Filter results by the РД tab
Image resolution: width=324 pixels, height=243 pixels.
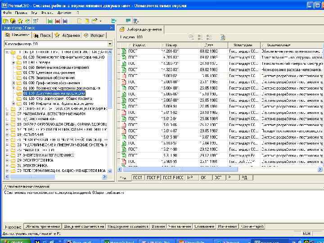pyautogui.click(x=246, y=178)
